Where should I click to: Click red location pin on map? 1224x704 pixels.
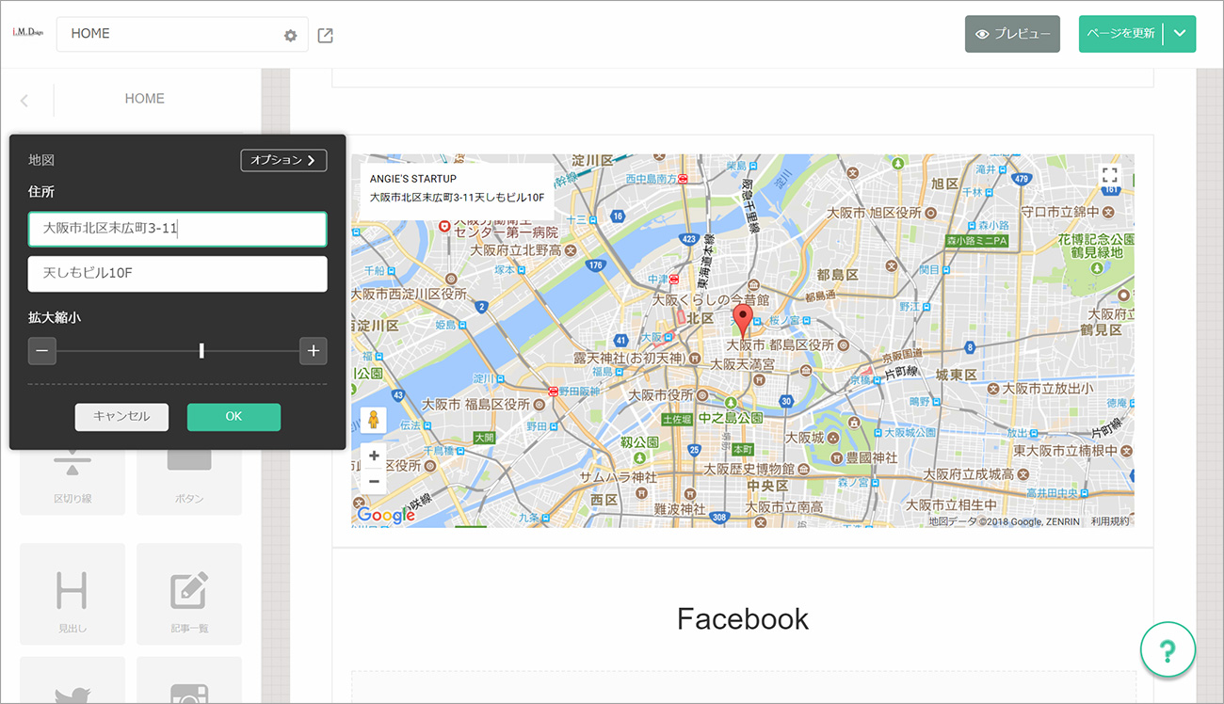[743, 321]
